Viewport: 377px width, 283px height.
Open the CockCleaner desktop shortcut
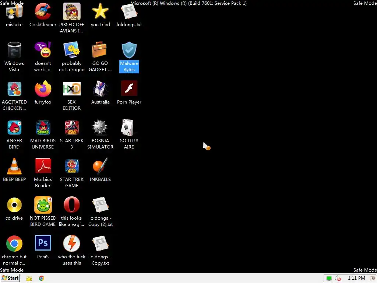43,11
